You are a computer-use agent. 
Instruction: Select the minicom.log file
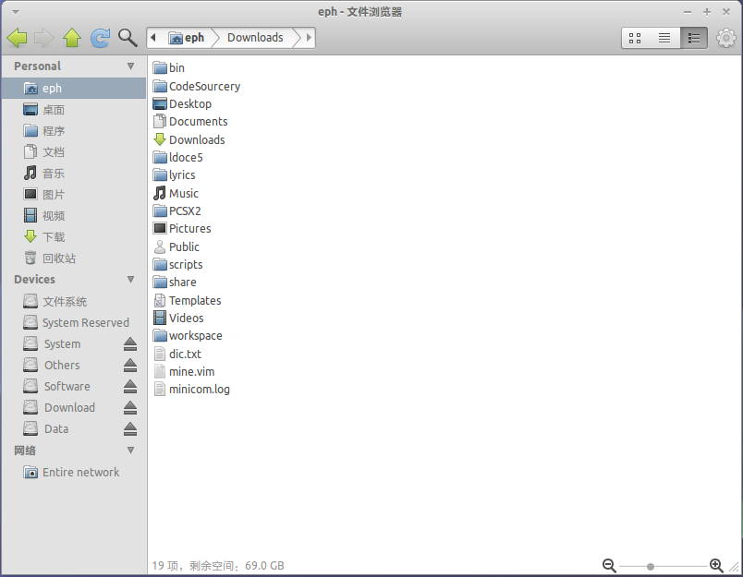[x=191, y=389]
